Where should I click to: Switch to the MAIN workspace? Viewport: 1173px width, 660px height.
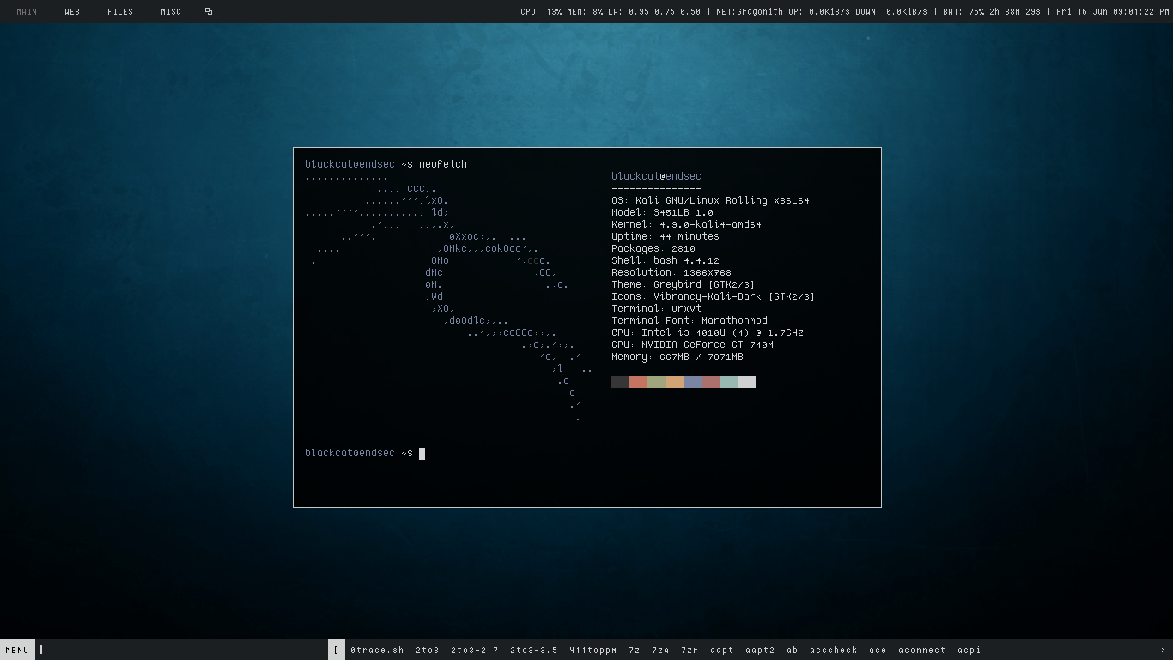[x=27, y=12]
